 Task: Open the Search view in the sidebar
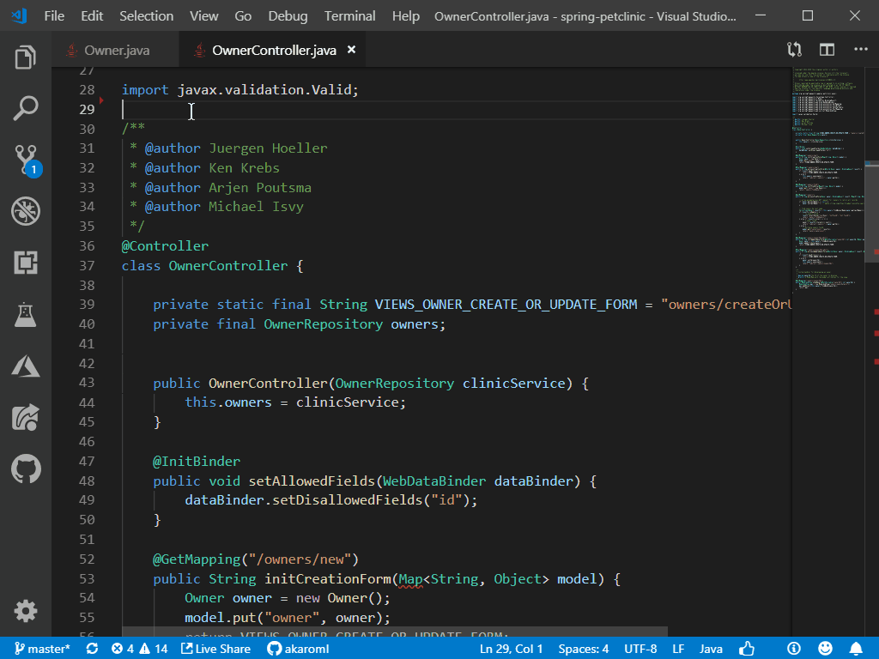coord(26,108)
